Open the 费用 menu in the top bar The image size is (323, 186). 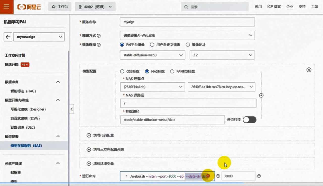(258, 7)
